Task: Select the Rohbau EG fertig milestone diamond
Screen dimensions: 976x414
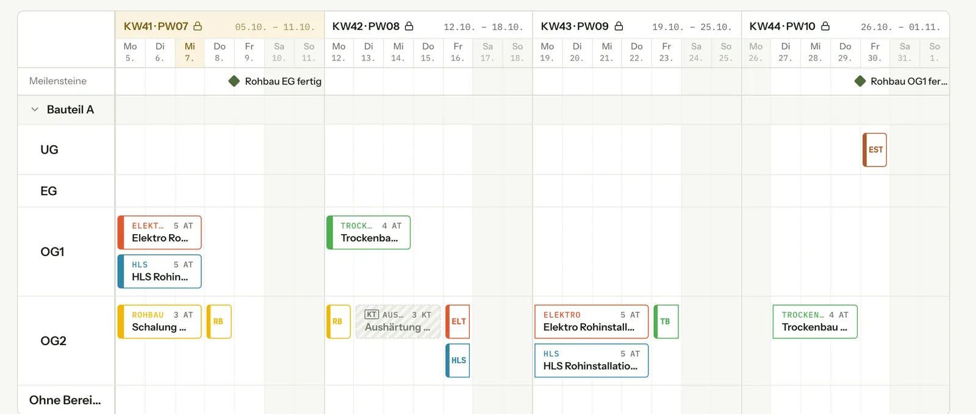Action: 234,81
